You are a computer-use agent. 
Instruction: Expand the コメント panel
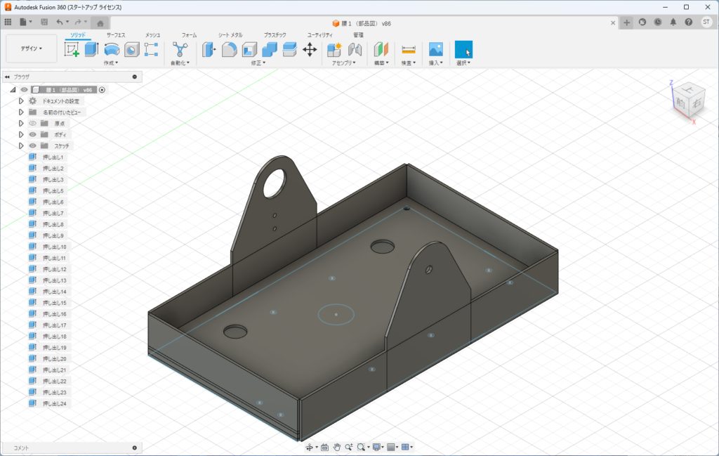pos(134,448)
